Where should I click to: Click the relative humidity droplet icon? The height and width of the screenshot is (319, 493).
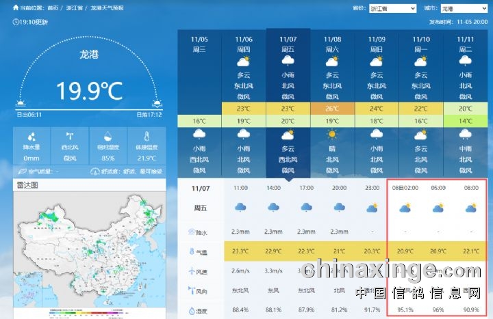(x=108, y=136)
